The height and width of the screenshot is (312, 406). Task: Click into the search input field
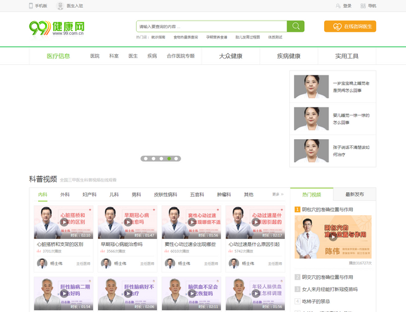[x=211, y=26]
